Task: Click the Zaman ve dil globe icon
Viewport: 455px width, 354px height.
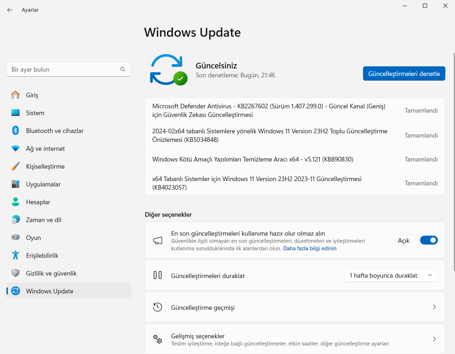Action: pos(15,220)
